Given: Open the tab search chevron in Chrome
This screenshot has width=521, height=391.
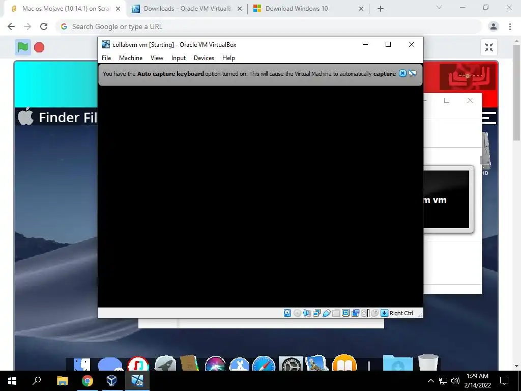Looking at the screenshot, I should click(439, 7).
